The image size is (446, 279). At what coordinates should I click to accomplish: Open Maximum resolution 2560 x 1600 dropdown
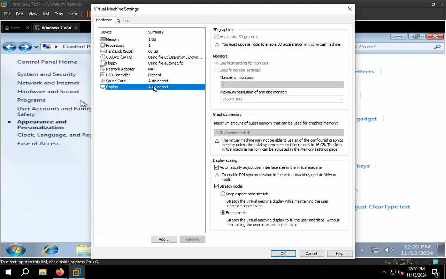tap(282, 99)
